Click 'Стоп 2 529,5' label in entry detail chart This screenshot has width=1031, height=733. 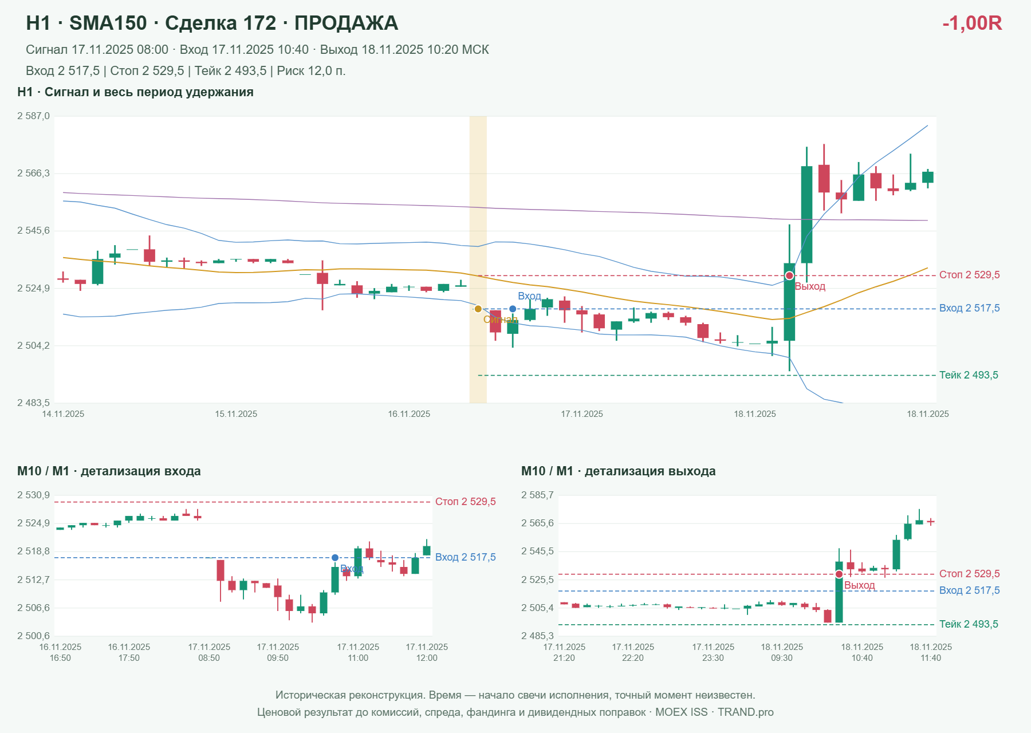coord(466,502)
